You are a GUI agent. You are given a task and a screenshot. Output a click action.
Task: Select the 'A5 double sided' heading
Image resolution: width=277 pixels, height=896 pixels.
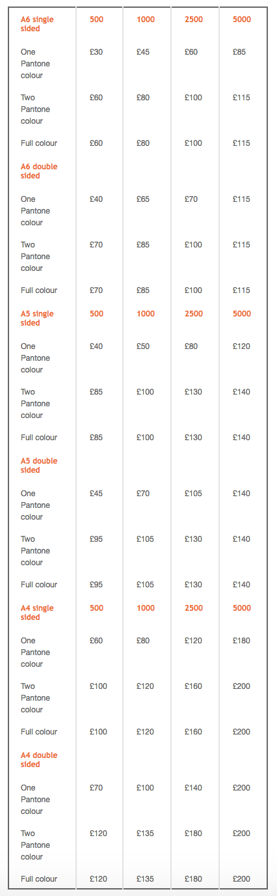[x=39, y=466]
